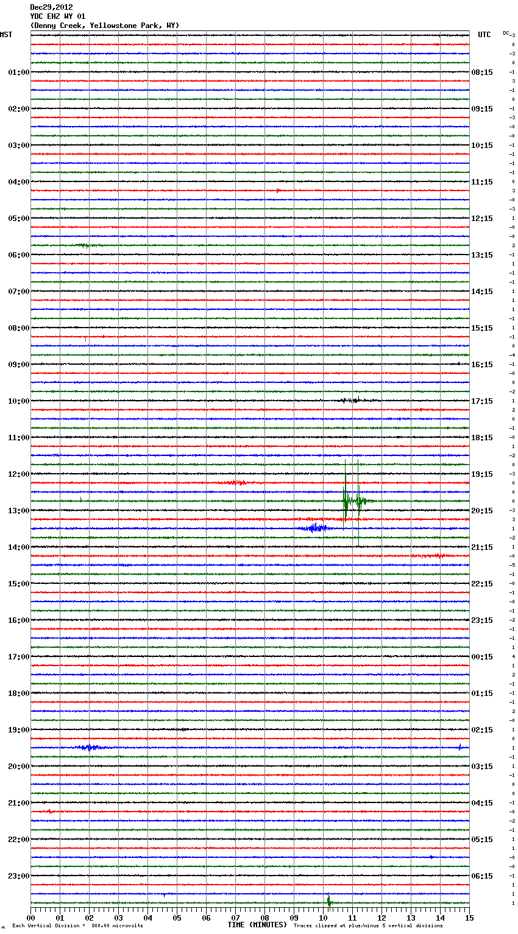
Task: Click the 01:15 UTC time label
Action: pyautogui.click(x=482, y=693)
